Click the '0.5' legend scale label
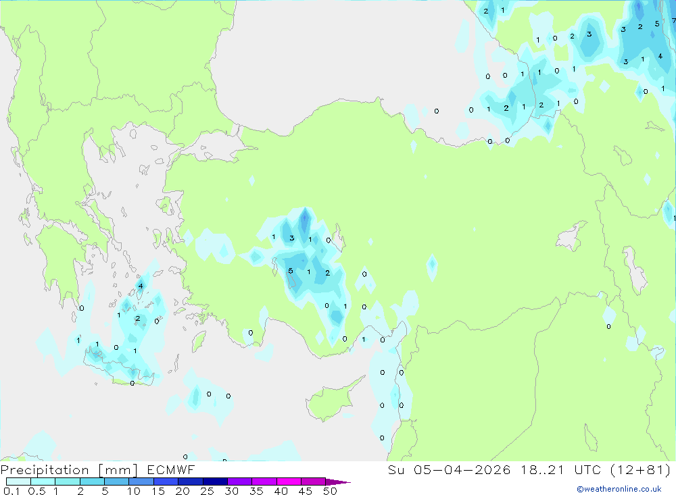This screenshot has height=495, width=676. pyautogui.click(x=37, y=491)
